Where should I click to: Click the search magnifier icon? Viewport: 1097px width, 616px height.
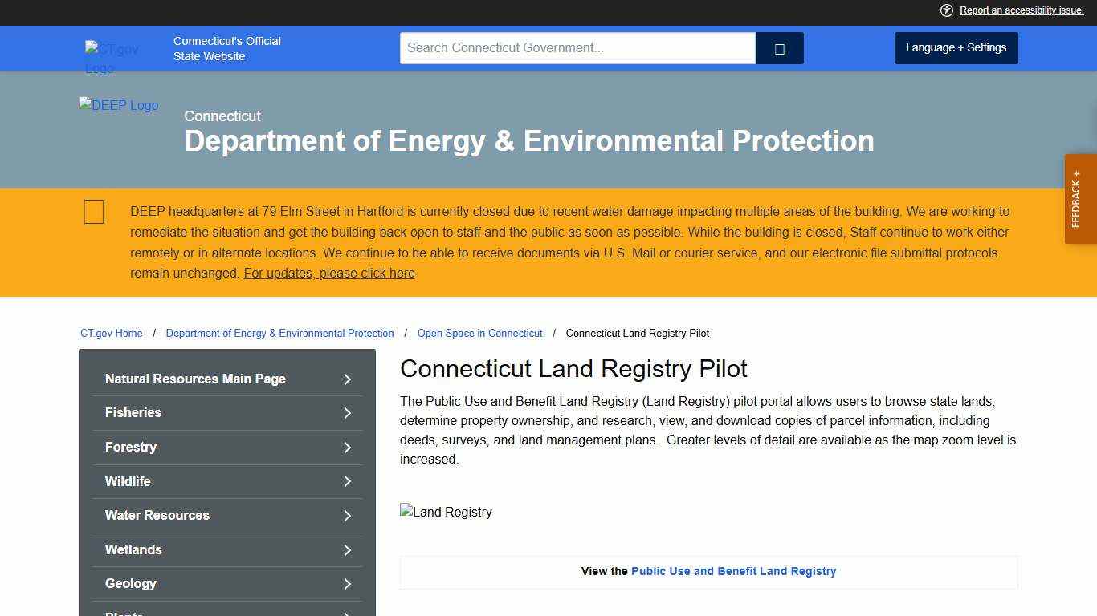point(778,48)
